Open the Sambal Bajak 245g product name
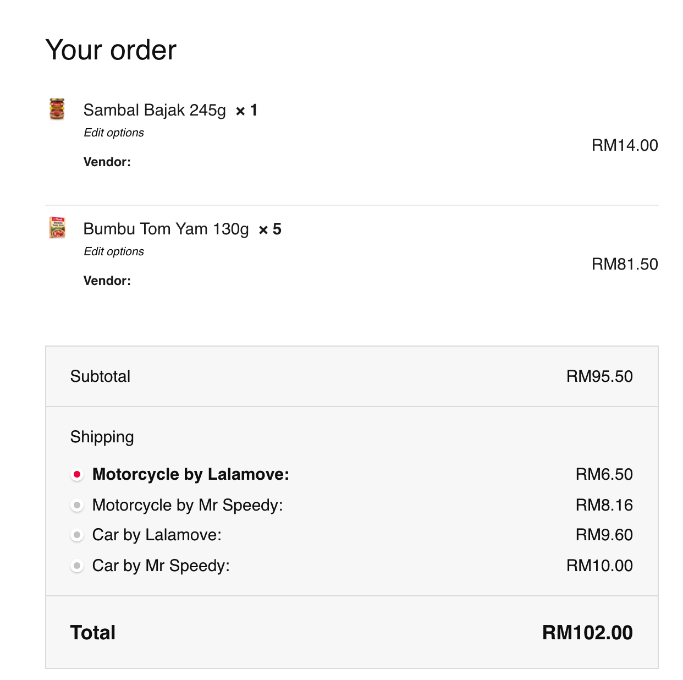This screenshot has width=683, height=680. point(155,110)
